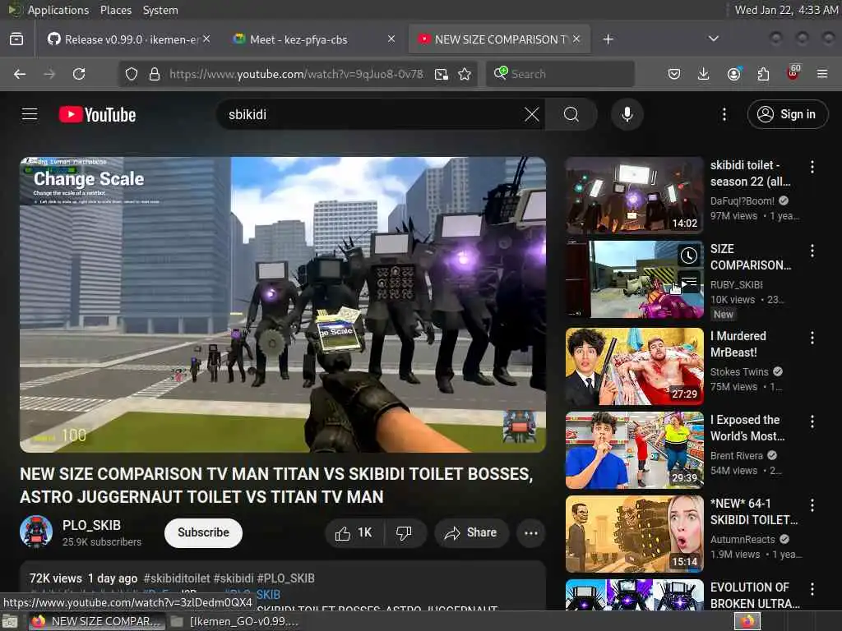
Task: Open Stokes Twins channel
Action: [739, 371]
